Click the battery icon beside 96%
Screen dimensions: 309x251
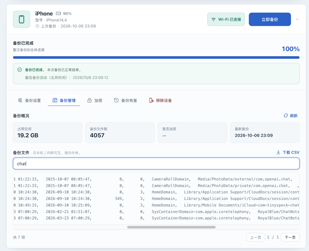click(58, 13)
